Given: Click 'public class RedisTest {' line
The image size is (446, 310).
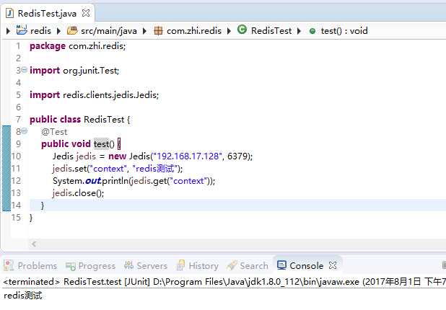Looking at the screenshot, I should [80, 120].
